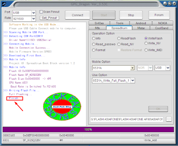Click the SF_W25Q32BV status bar cell
Viewport: 178px width, 146px height.
click(40, 140)
